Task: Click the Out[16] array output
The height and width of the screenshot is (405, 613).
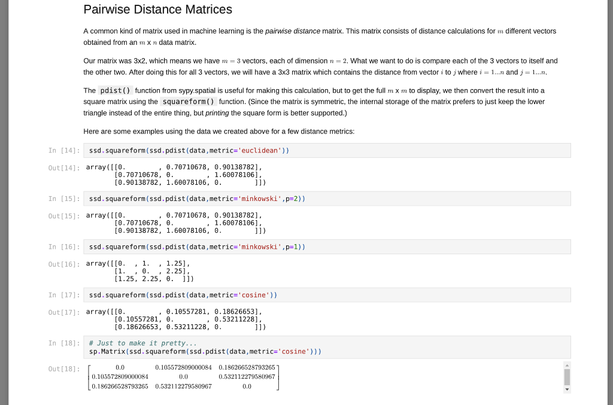Action: [x=139, y=270]
